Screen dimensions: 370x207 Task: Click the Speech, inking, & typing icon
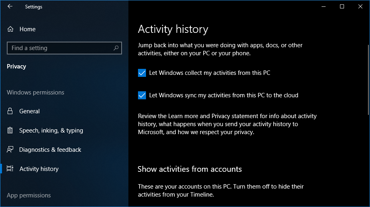(x=10, y=131)
